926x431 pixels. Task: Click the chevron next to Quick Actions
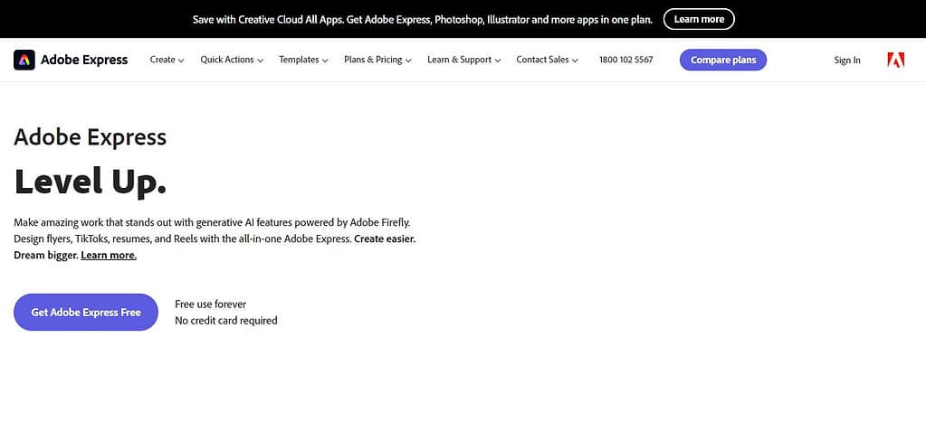tap(260, 61)
